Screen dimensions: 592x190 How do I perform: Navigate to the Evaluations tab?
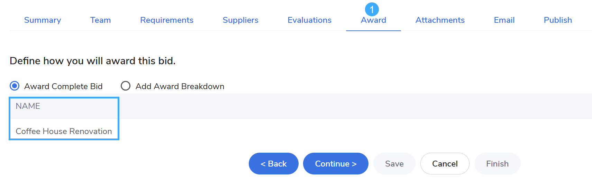[309, 20]
